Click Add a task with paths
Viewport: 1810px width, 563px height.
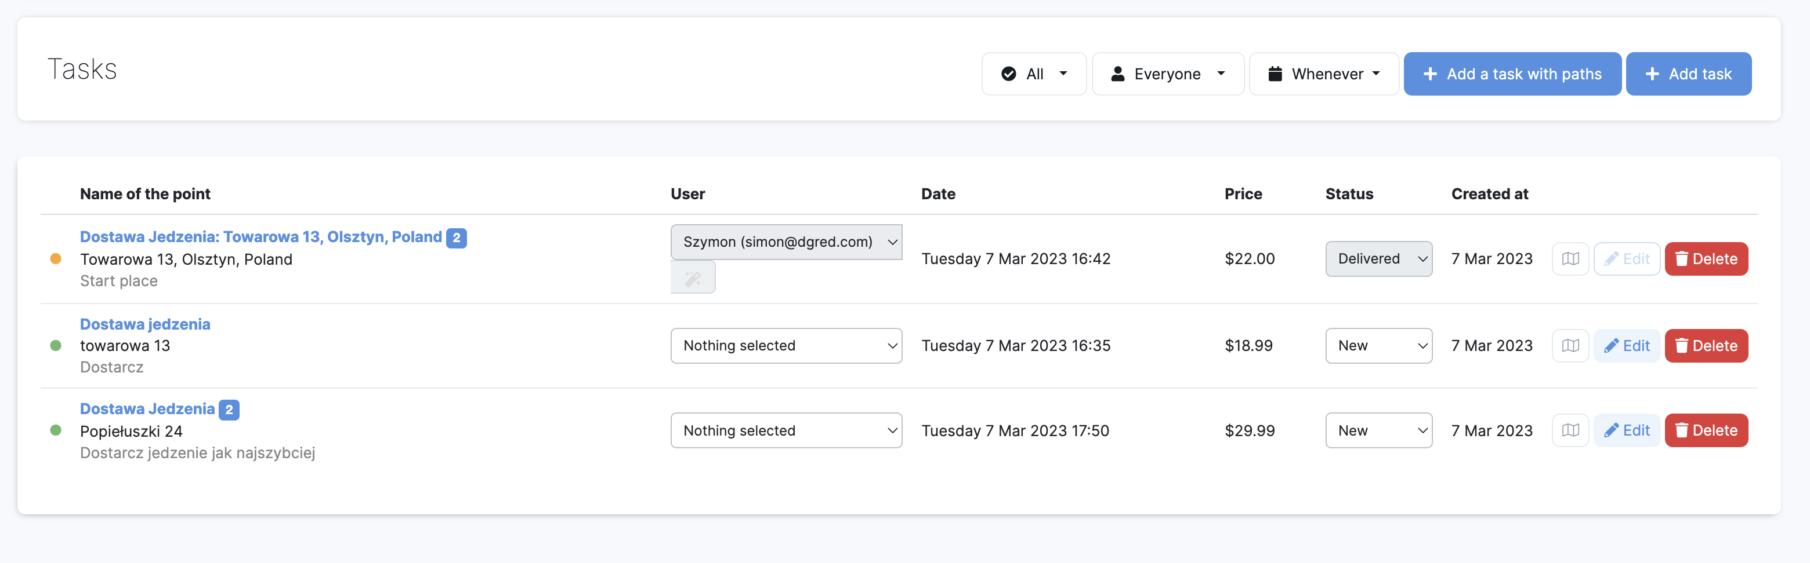tap(1511, 74)
